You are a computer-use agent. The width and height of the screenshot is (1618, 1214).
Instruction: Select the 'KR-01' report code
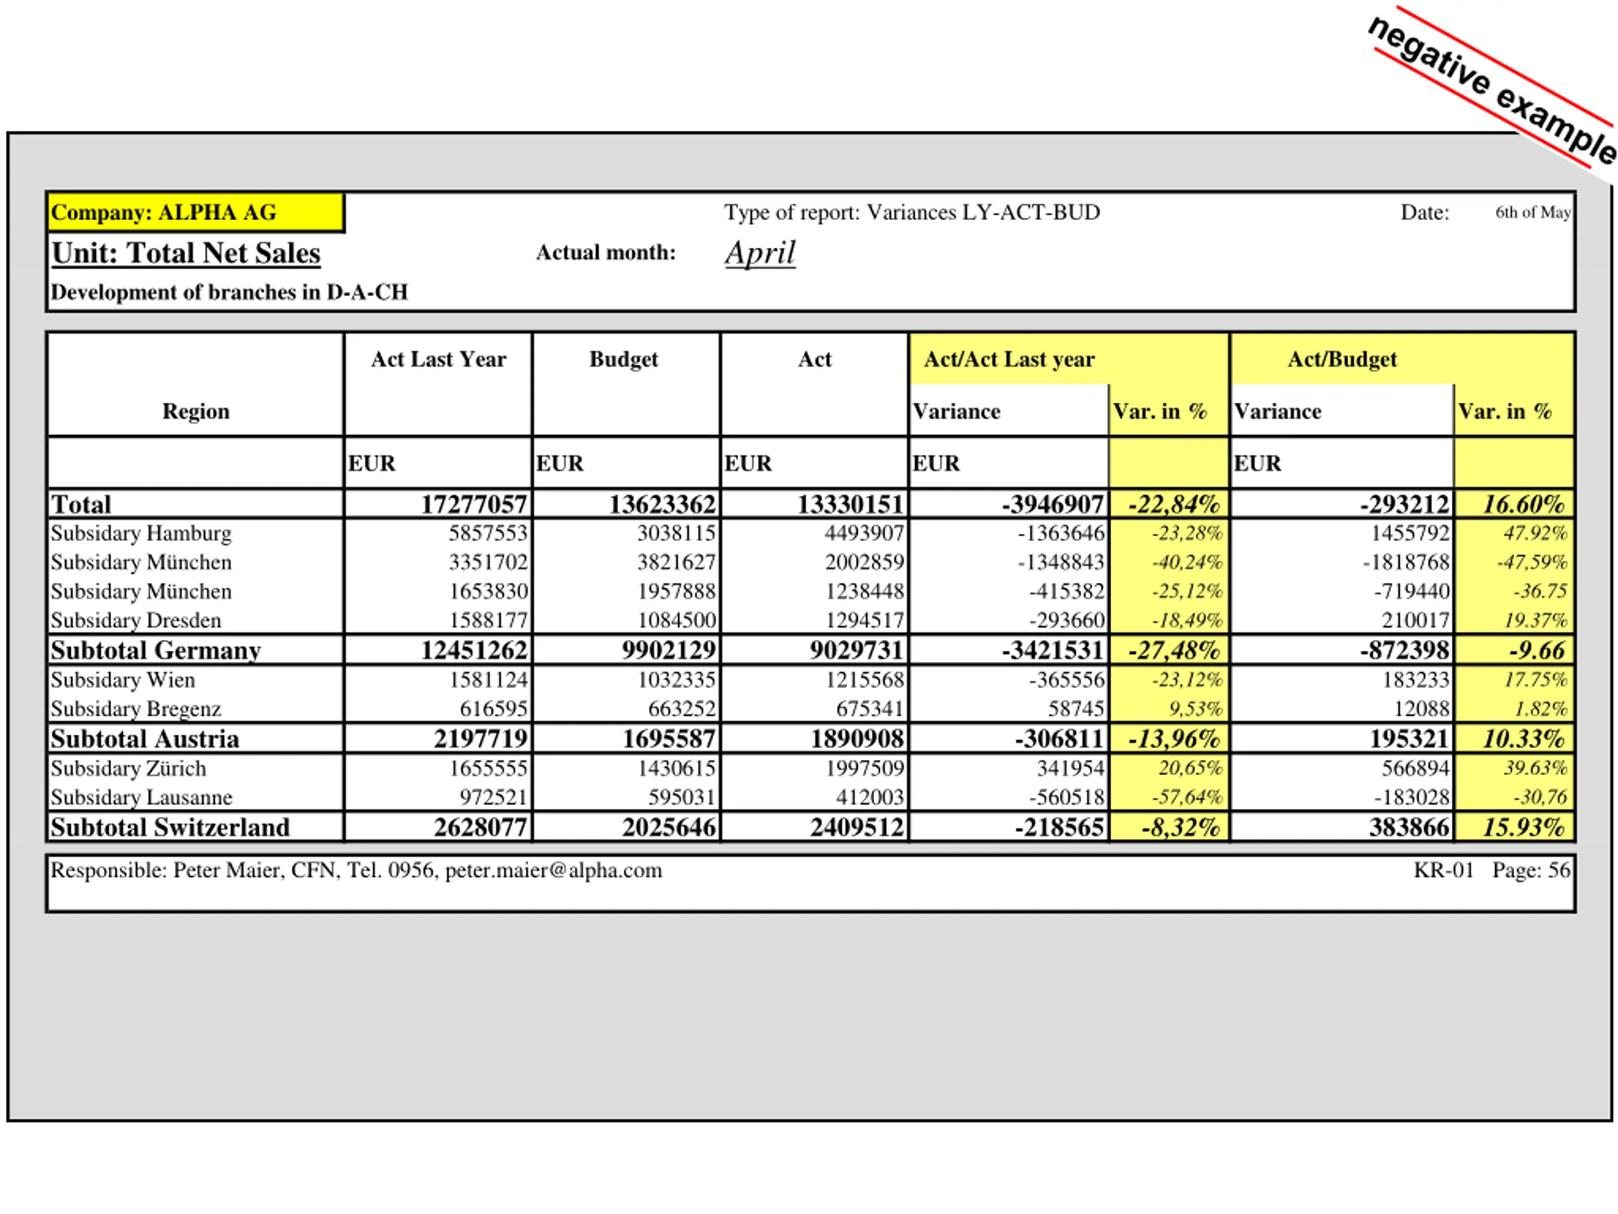coord(1443,871)
